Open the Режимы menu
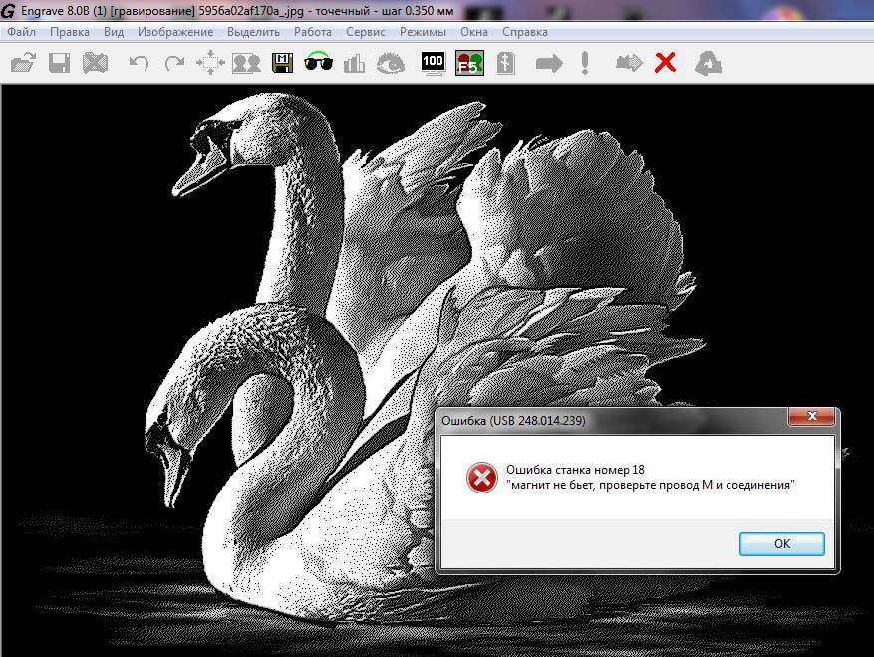The height and width of the screenshot is (657, 874). click(x=423, y=32)
